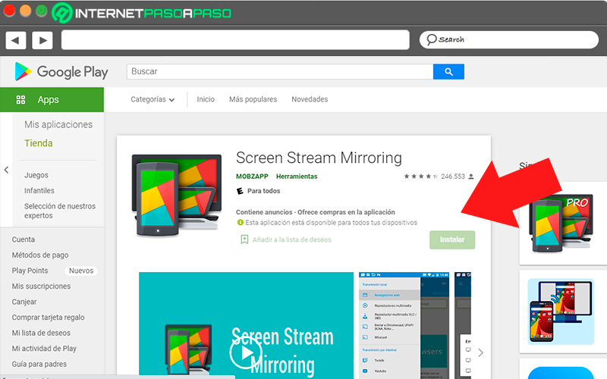Click the Apps grid icon

pos(20,100)
